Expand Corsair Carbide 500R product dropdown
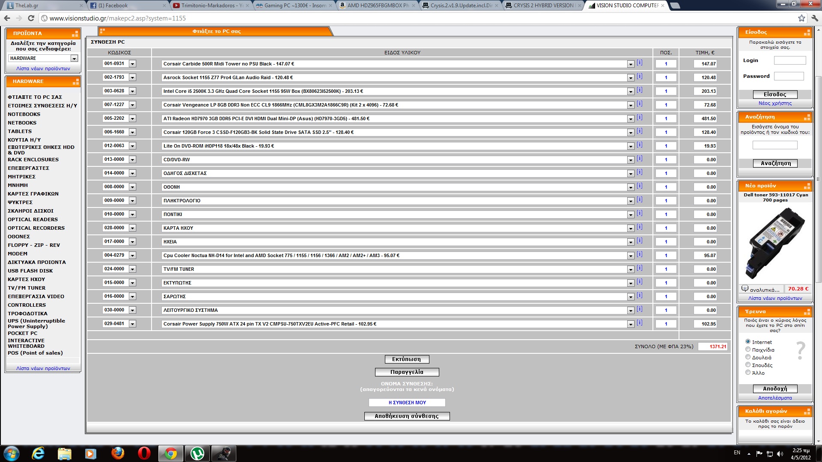Screen dimensions: 822x462 point(631,64)
